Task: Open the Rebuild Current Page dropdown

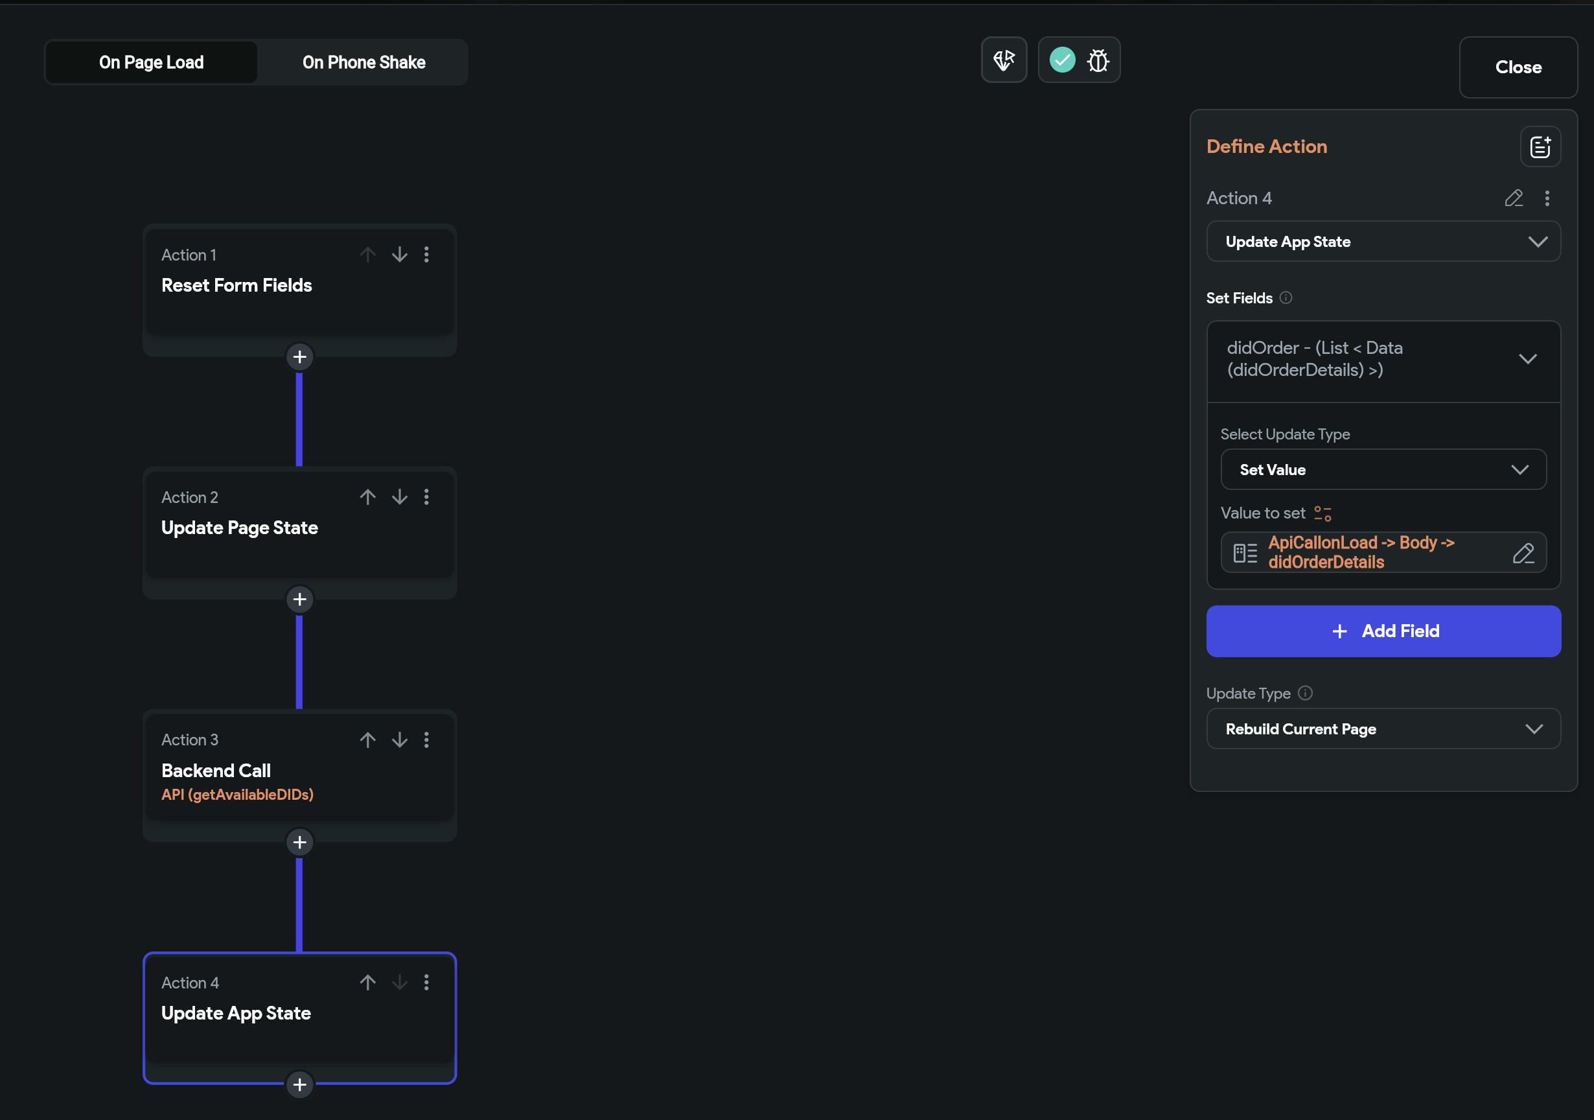Action: click(1382, 729)
